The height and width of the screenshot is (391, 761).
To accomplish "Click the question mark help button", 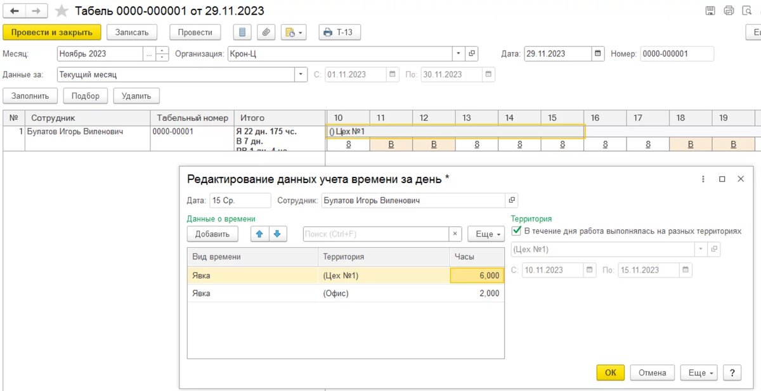I will coord(732,373).
